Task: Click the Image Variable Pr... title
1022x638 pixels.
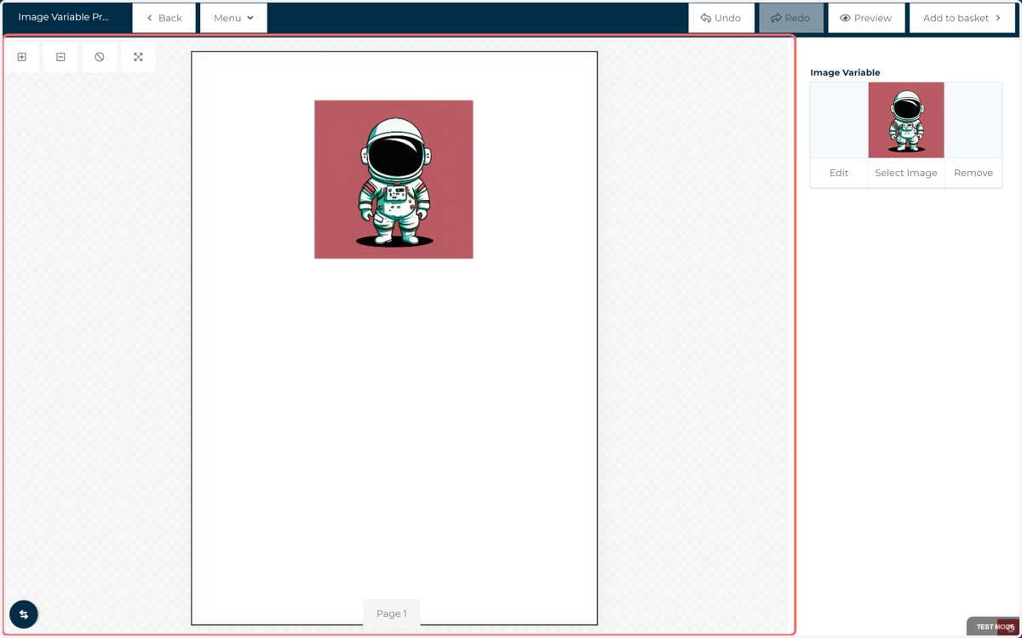Action: coord(64,17)
